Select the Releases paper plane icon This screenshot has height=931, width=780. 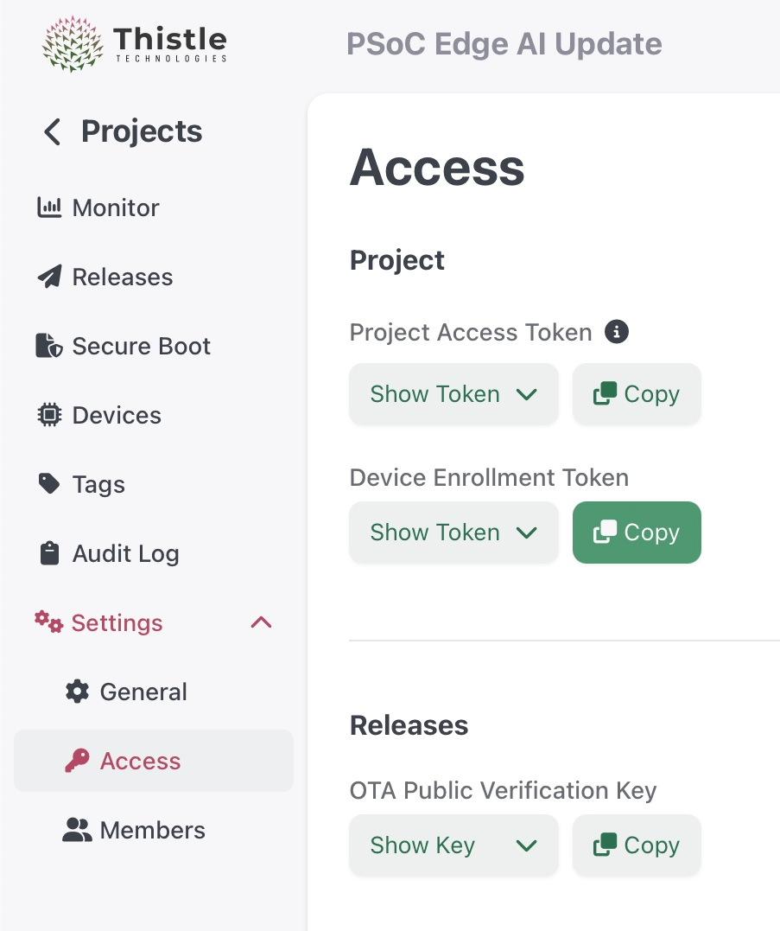(x=52, y=277)
